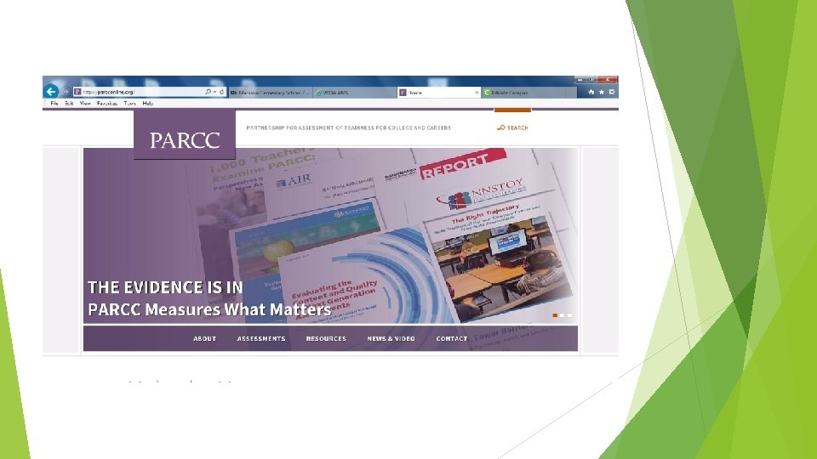
Task: Click the browser Forward arrow button
Action: (66, 92)
